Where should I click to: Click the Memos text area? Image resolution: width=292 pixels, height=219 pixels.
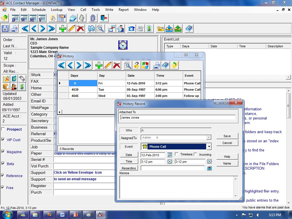(x=177, y=187)
